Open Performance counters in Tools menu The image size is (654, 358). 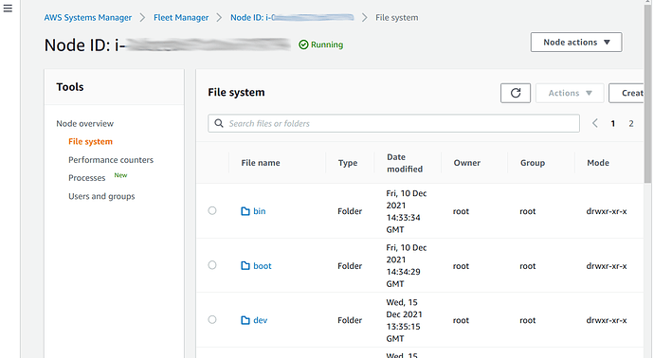point(111,160)
